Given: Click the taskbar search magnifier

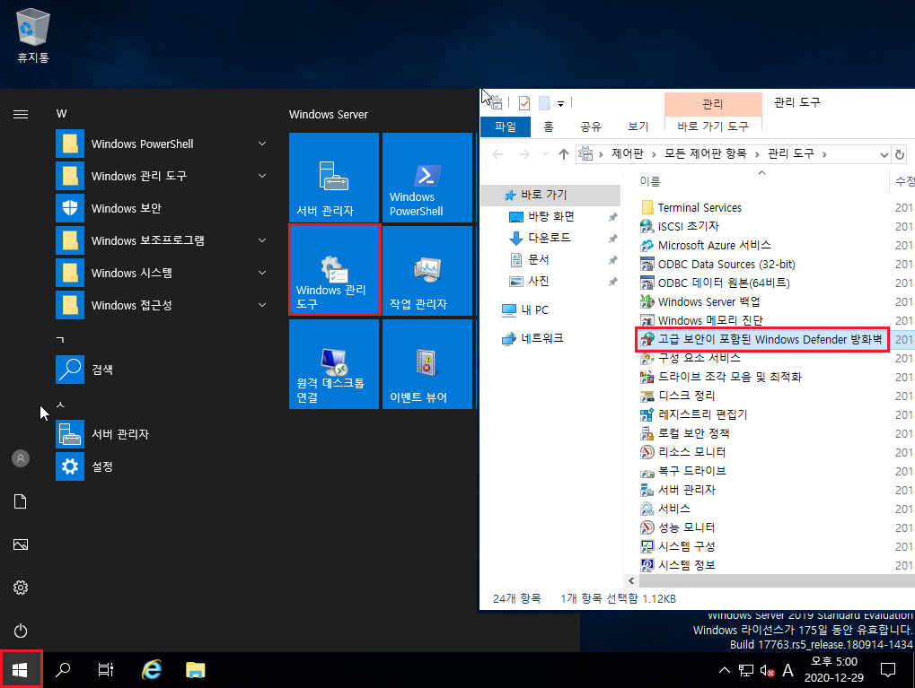Looking at the screenshot, I should coord(63,671).
